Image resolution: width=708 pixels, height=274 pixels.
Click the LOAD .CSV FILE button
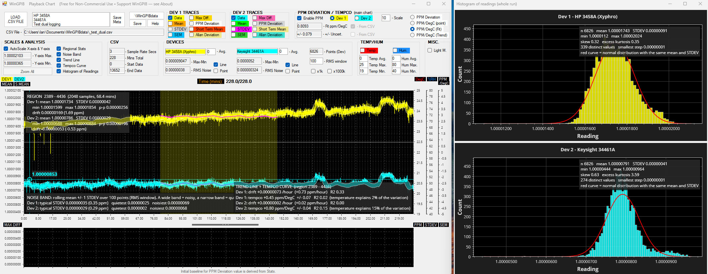point(16,20)
